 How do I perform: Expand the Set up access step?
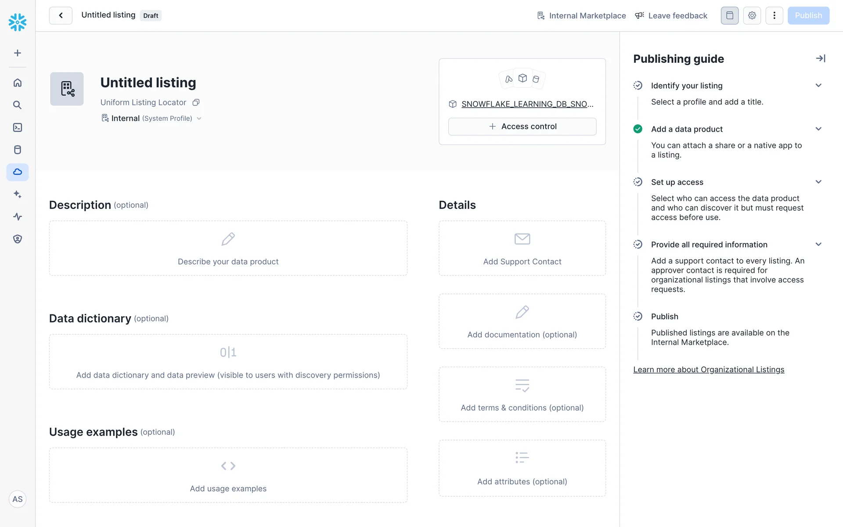818,182
